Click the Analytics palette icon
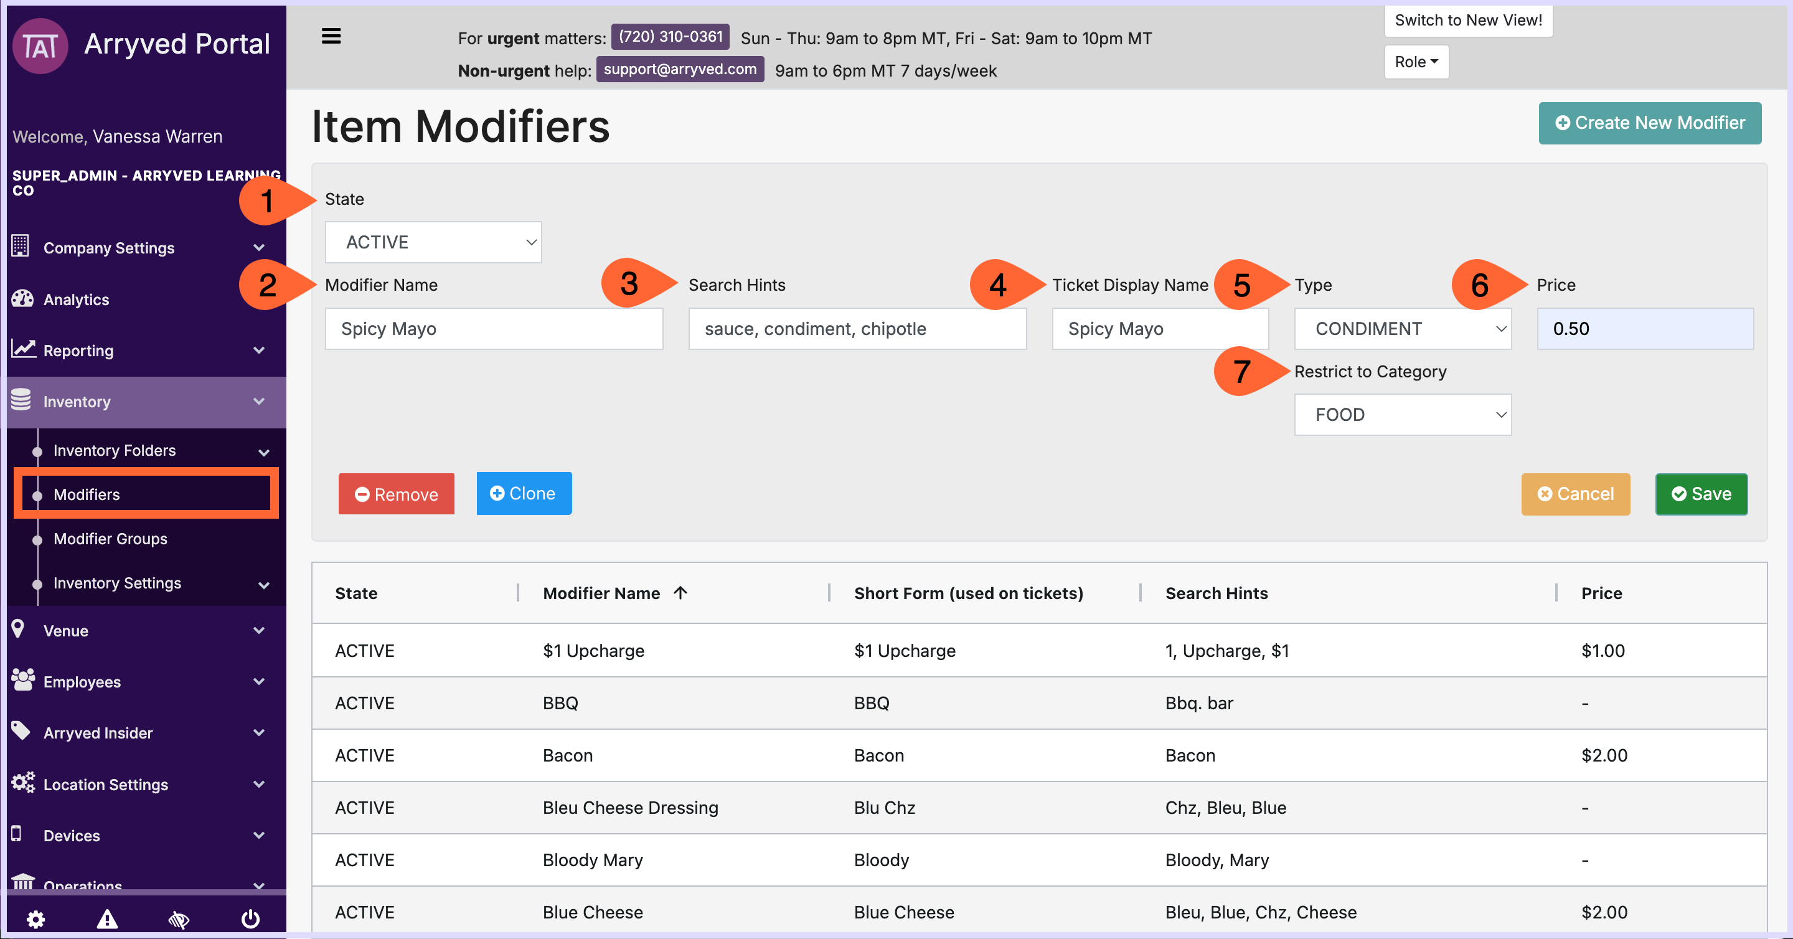The image size is (1793, 939). point(22,299)
